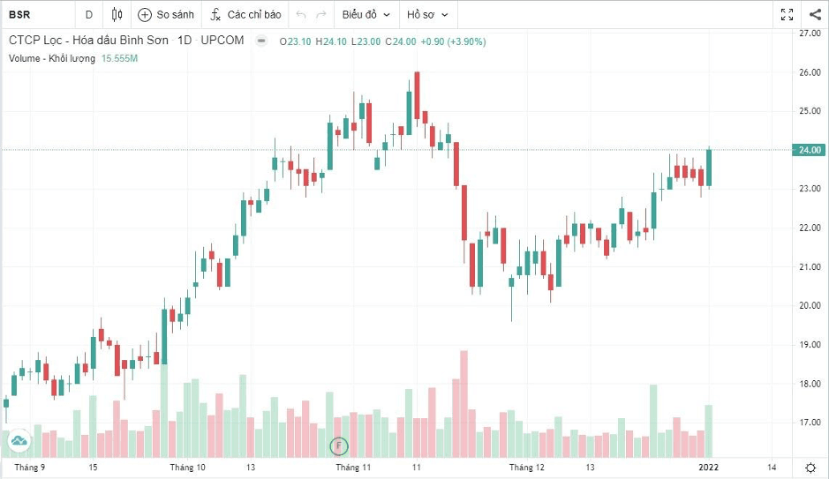Open Các chỉ báo indicators

pos(245,15)
